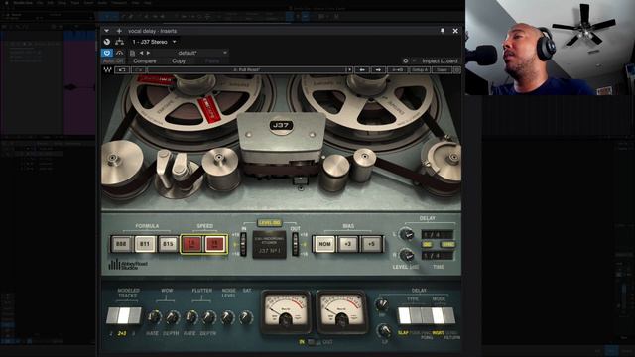Click the Waves redo button
The height and width of the screenshot is (357, 635).
pyautogui.click(x=139, y=70)
